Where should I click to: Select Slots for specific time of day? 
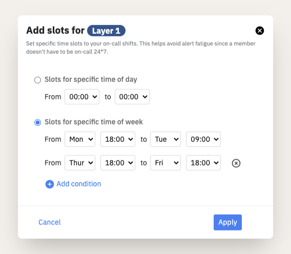(38, 80)
